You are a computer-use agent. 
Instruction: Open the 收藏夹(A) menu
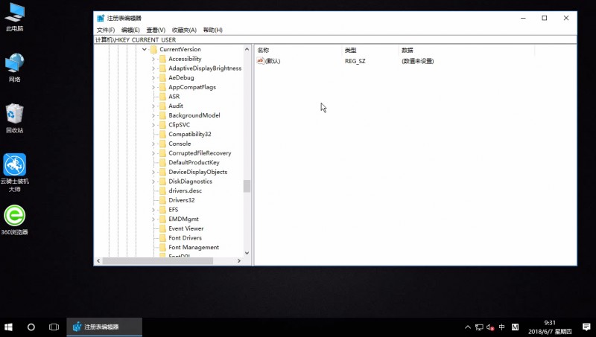coord(184,30)
